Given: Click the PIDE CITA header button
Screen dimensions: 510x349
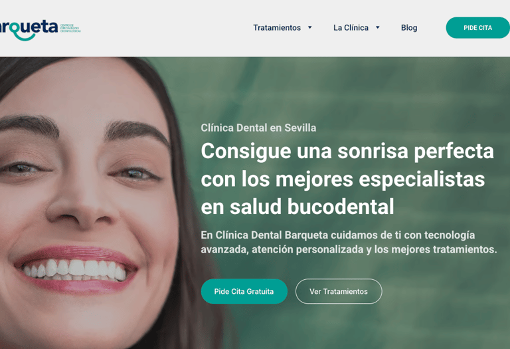Looking at the screenshot, I should [x=478, y=28].
